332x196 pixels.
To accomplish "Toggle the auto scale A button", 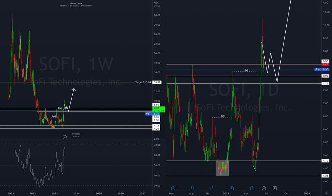I will [327, 193].
